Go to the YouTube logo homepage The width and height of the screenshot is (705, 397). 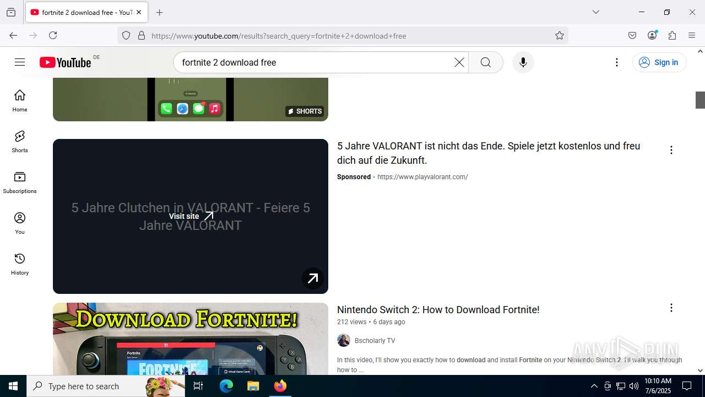pyautogui.click(x=65, y=62)
